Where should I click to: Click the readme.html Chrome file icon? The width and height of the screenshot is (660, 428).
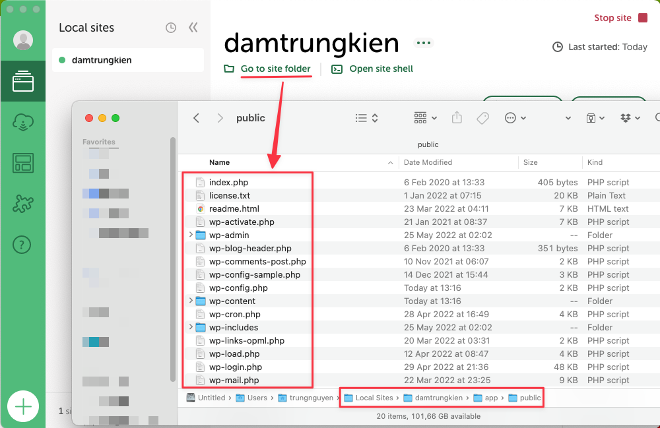point(201,208)
